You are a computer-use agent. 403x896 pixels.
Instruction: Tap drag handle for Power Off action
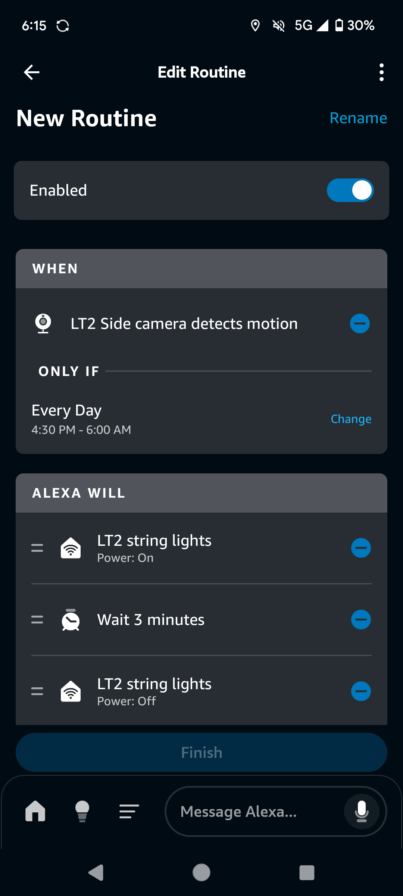coord(37,691)
